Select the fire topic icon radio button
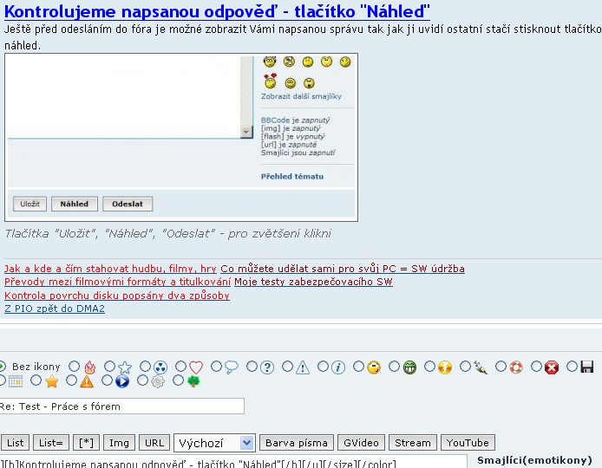Image resolution: width=602 pixels, height=468 pixels. coord(75,367)
